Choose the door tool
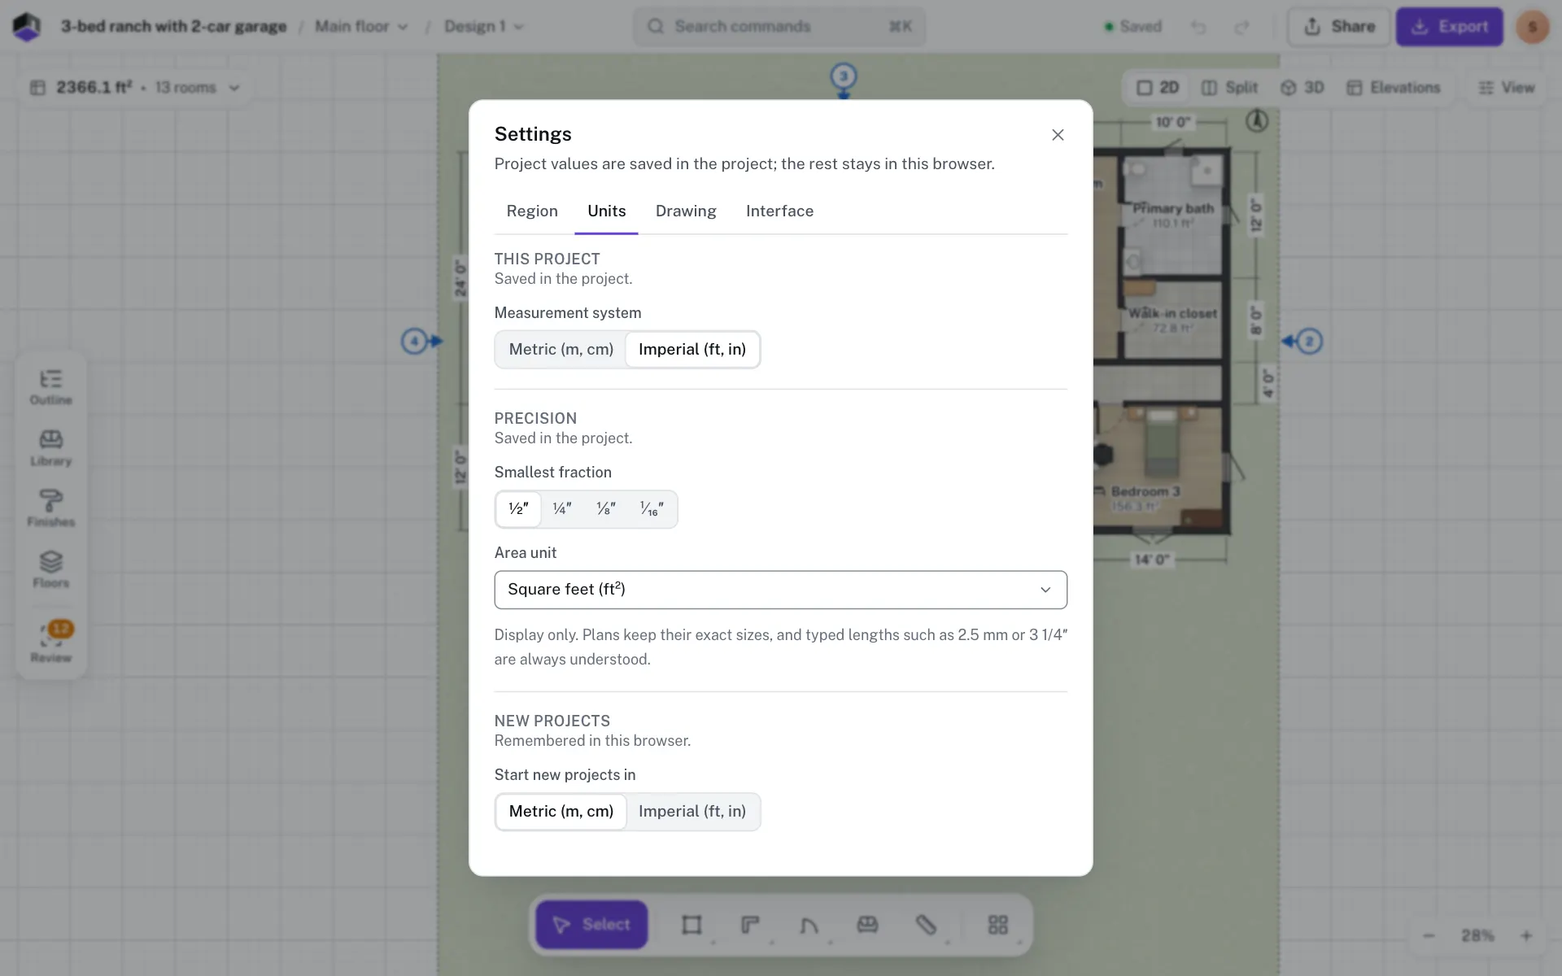The image size is (1562, 976). pyautogui.click(x=809, y=925)
